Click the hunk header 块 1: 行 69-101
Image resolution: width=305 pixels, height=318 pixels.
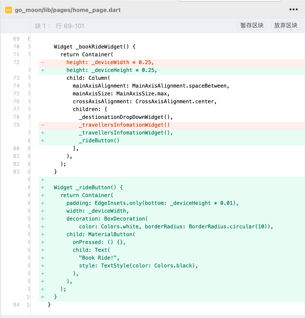pos(59,26)
